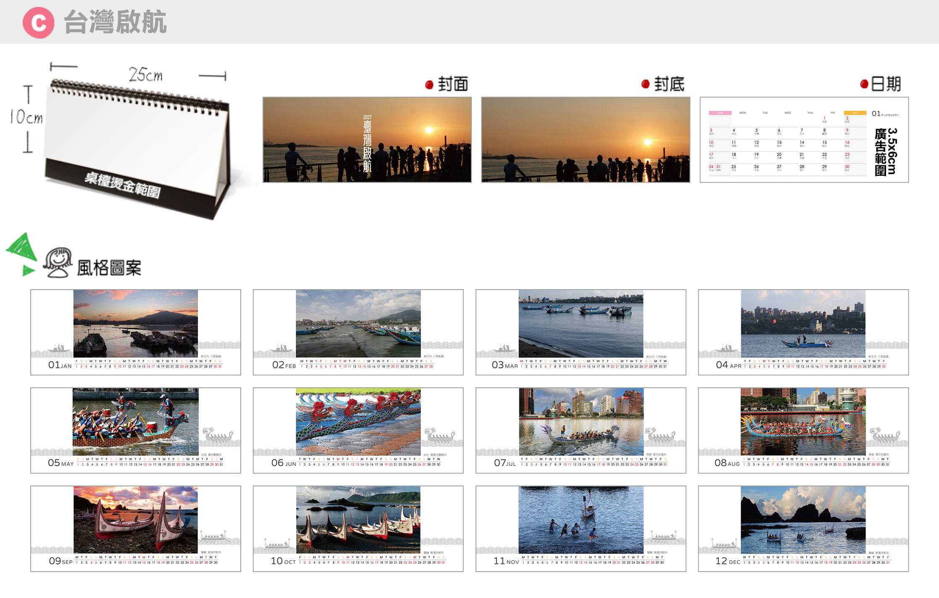
Task: Click the red dot beside 封底
Action: tap(646, 84)
